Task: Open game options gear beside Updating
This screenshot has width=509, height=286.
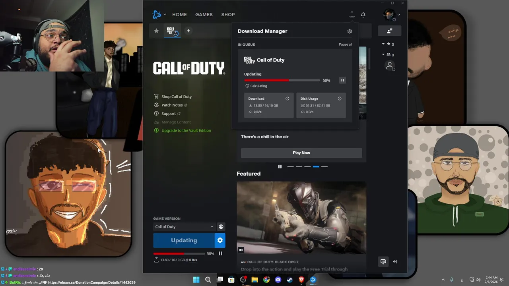Action: tap(220, 240)
